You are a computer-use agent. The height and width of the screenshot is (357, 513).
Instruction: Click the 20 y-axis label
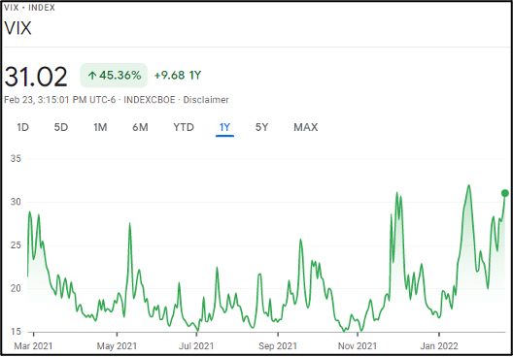16,288
